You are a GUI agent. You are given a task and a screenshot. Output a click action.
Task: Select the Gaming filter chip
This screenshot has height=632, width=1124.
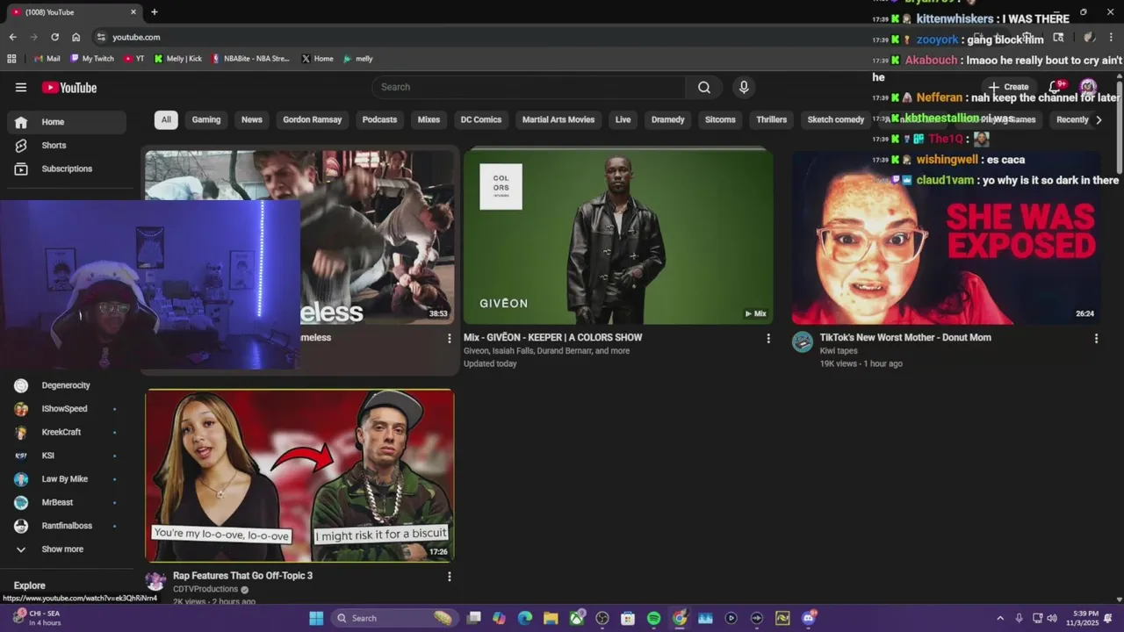pos(206,119)
